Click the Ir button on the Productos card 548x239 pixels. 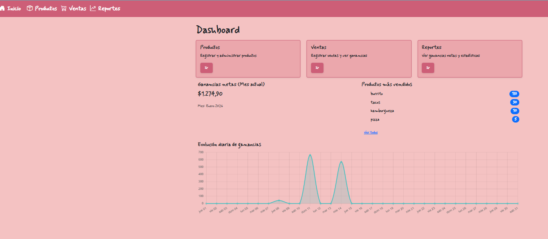pos(206,68)
